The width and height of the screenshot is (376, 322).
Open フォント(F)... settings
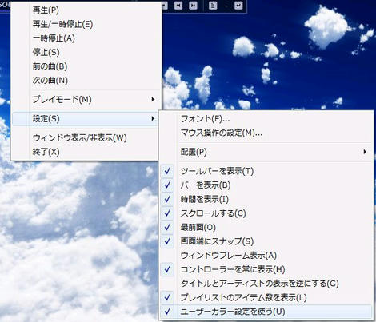[266, 119]
